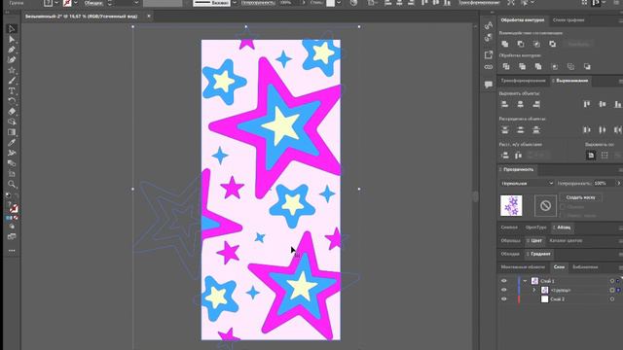The width and height of the screenshot is (623, 350).
Task: Click target circle of Слой 2
Action: 612,299
